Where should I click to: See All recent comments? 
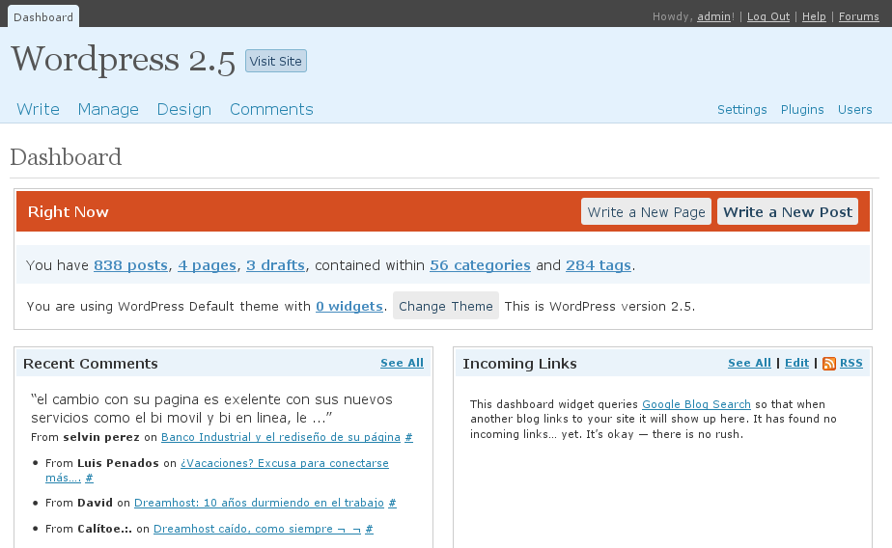coord(402,363)
